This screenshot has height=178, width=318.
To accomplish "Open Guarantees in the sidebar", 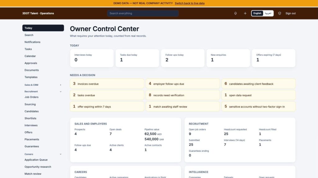I will (x=43, y=146).
